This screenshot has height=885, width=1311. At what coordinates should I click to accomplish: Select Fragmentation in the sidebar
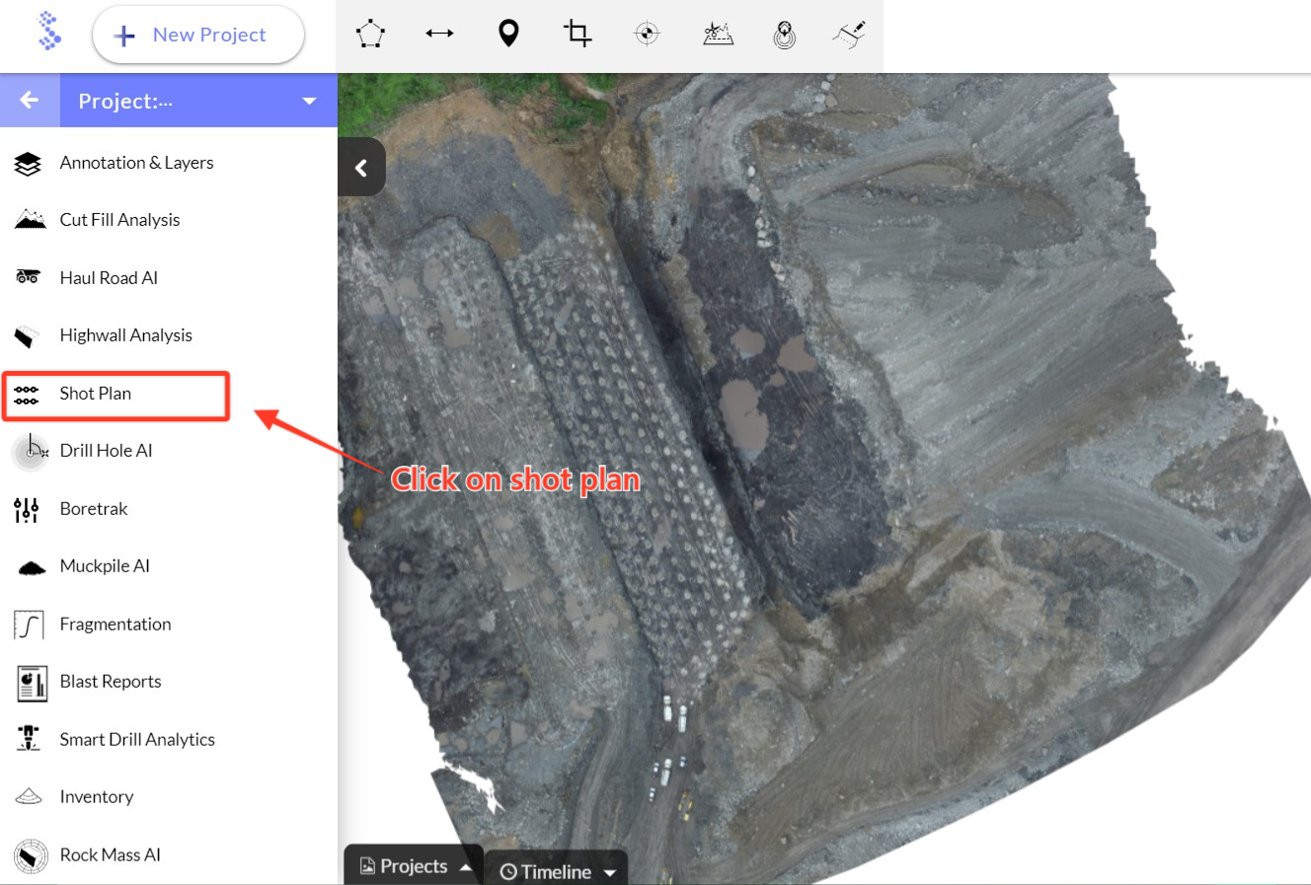115,625
